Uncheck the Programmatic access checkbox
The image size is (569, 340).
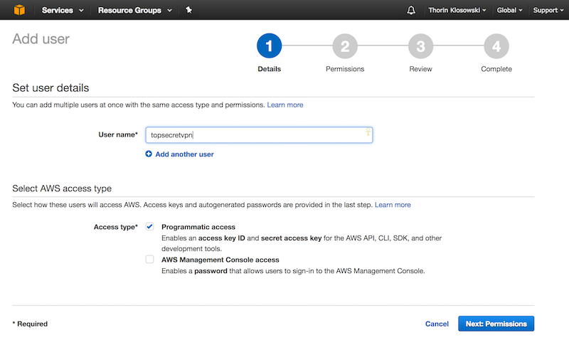pyautogui.click(x=149, y=226)
